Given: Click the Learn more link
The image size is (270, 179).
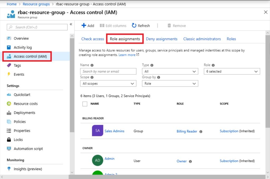Looking at the screenshot, I should (x=127, y=55).
